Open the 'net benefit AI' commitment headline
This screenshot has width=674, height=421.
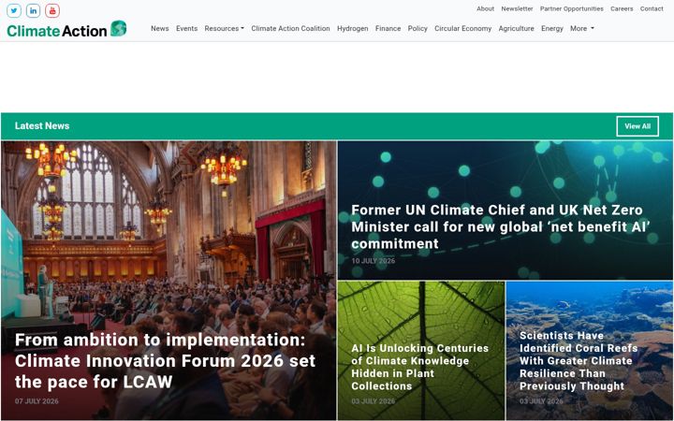[501, 226]
